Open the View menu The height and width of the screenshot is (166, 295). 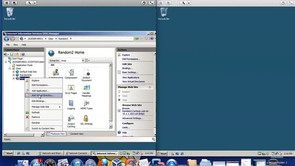click(15, 45)
